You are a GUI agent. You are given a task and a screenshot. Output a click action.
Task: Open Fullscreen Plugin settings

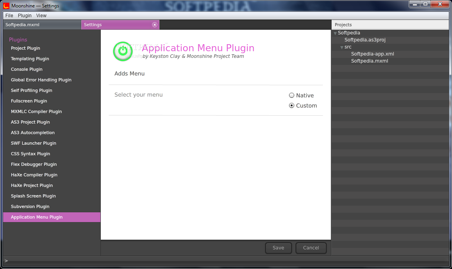coord(52,101)
